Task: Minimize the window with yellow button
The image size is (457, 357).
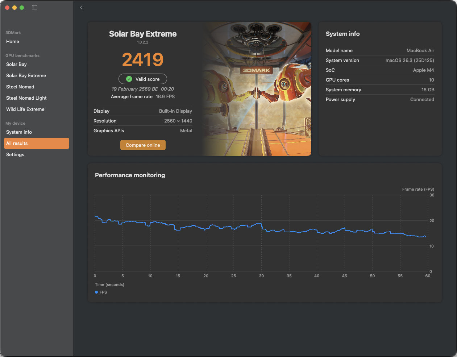Action: click(14, 8)
